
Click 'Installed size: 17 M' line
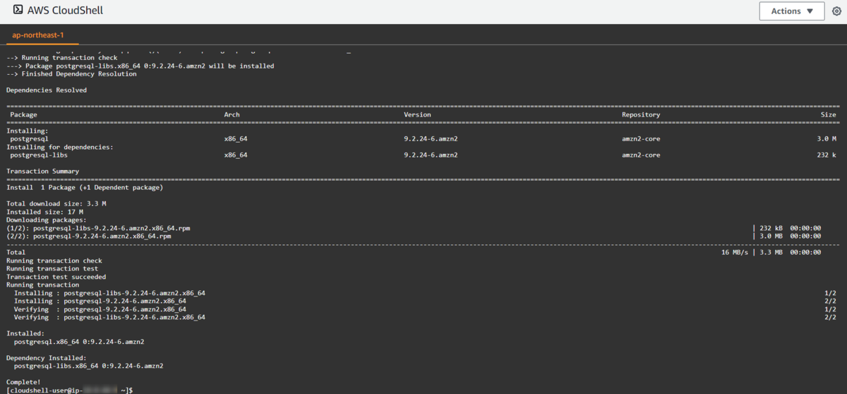44,212
